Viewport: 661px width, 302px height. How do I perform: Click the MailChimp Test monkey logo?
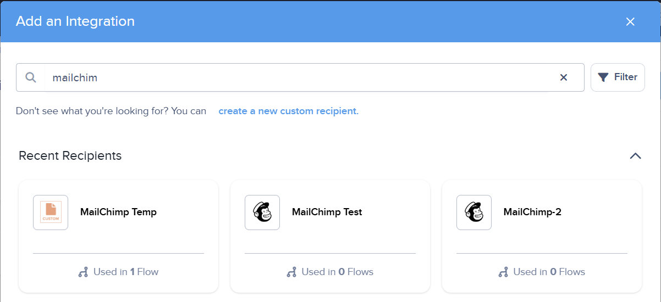pos(262,212)
